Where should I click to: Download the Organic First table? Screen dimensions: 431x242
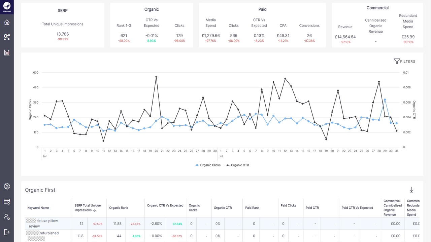click(x=411, y=190)
